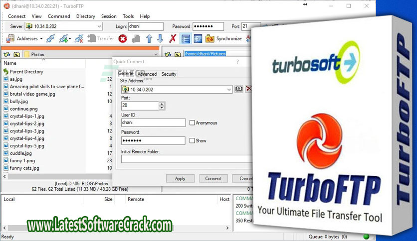Click the Connect button in Quick Connect
Image resolution: width=417 pixels, height=241 pixels.
(x=213, y=179)
